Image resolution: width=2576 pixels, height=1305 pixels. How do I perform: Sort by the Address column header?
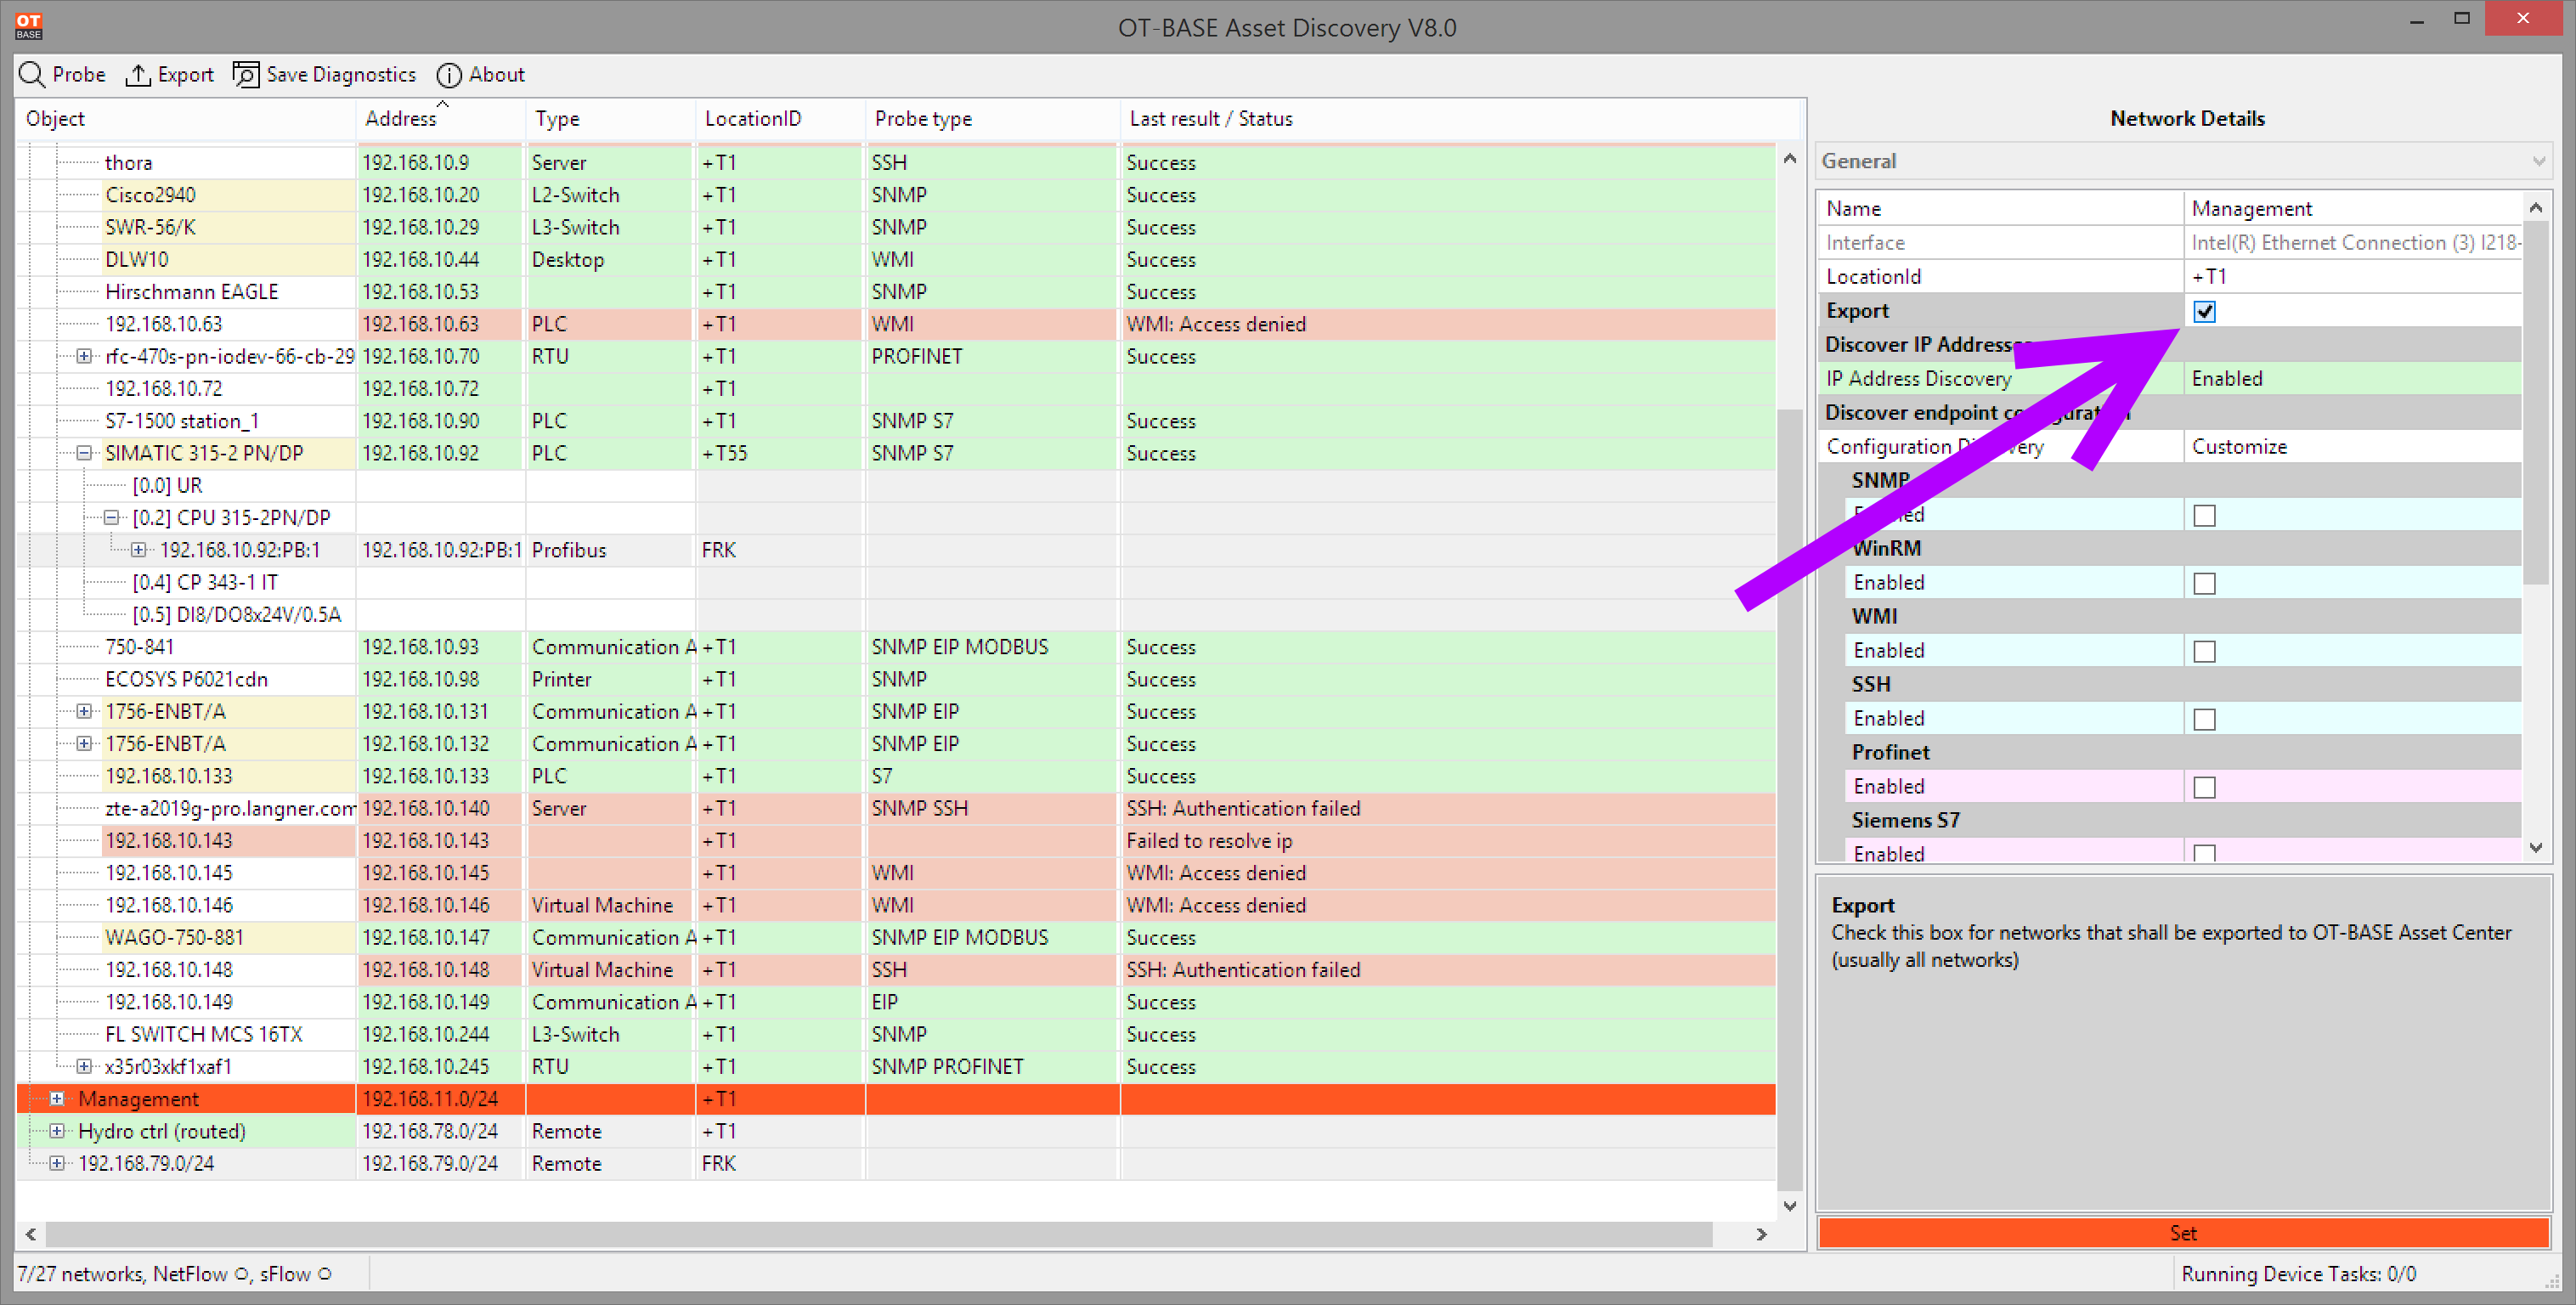(x=441, y=119)
